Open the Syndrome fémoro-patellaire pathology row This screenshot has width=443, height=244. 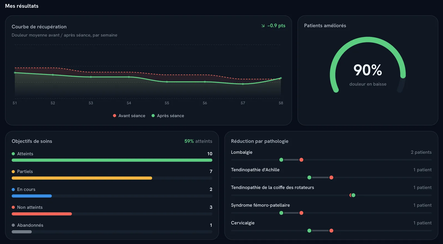(331, 209)
